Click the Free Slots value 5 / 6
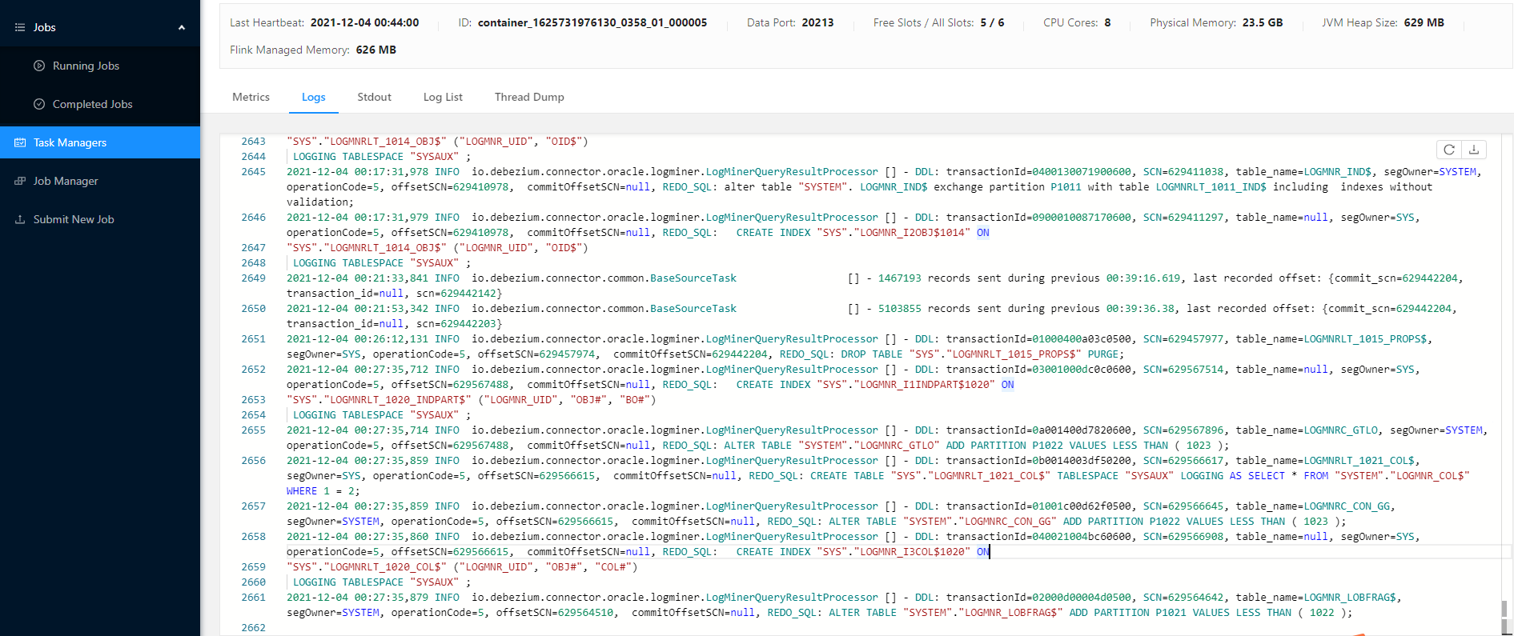 point(992,22)
